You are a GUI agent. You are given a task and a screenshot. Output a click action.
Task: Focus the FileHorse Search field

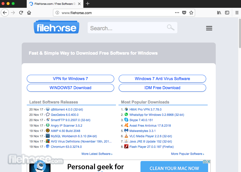[x=132, y=27]
